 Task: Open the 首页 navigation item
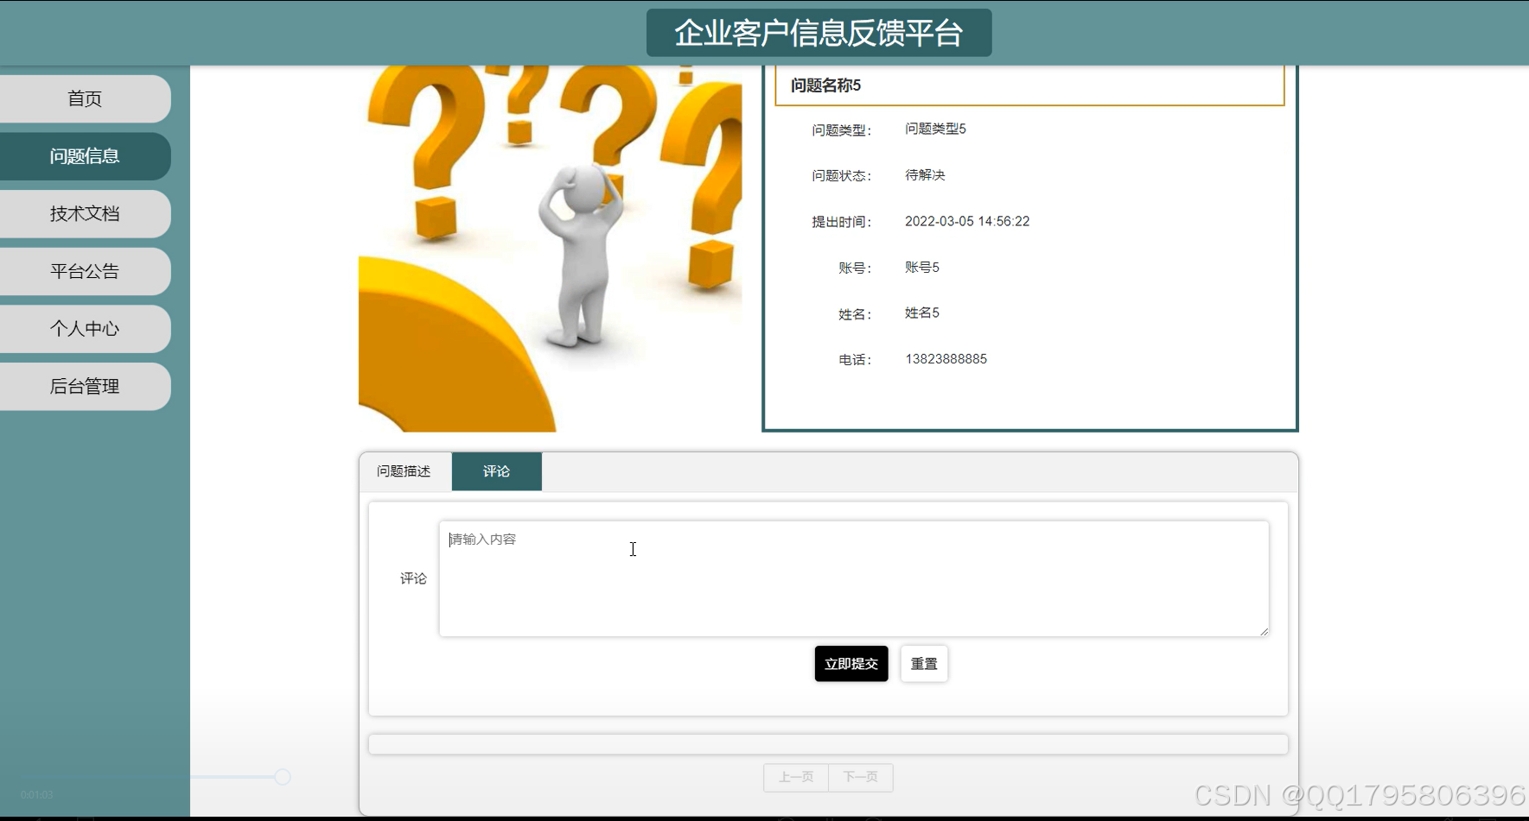pyautogui.click(x=84, y=98)
